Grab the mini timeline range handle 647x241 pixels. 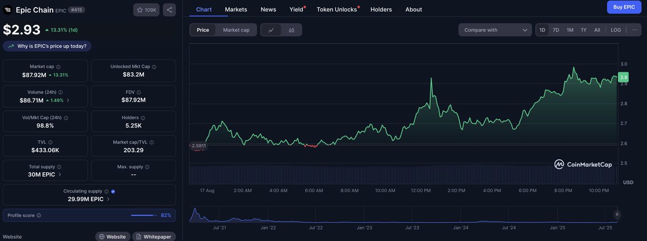pos(617,214)
